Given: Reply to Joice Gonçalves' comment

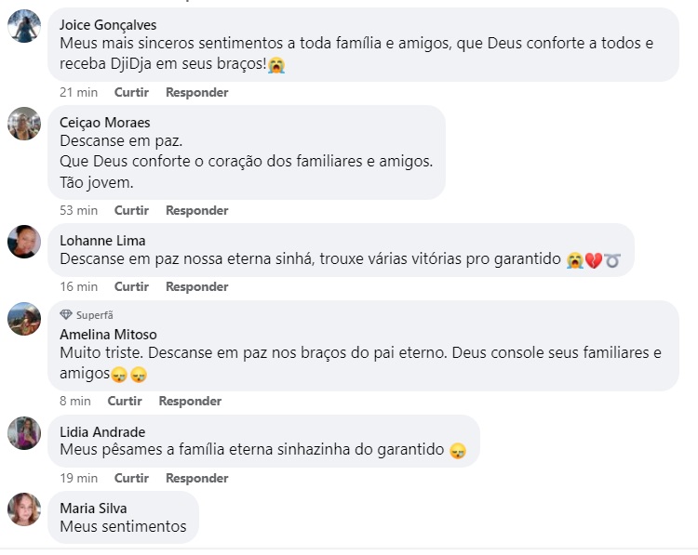Looking at the screenshot, I should [x=197, y=92].
